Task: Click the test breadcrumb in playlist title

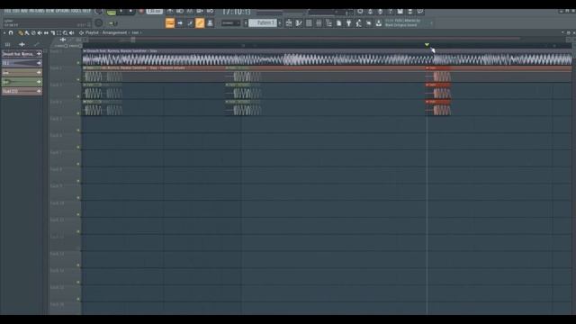Action: pos(135,32)
